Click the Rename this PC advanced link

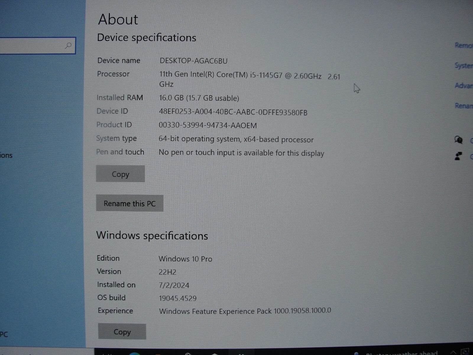coord(465,105)
